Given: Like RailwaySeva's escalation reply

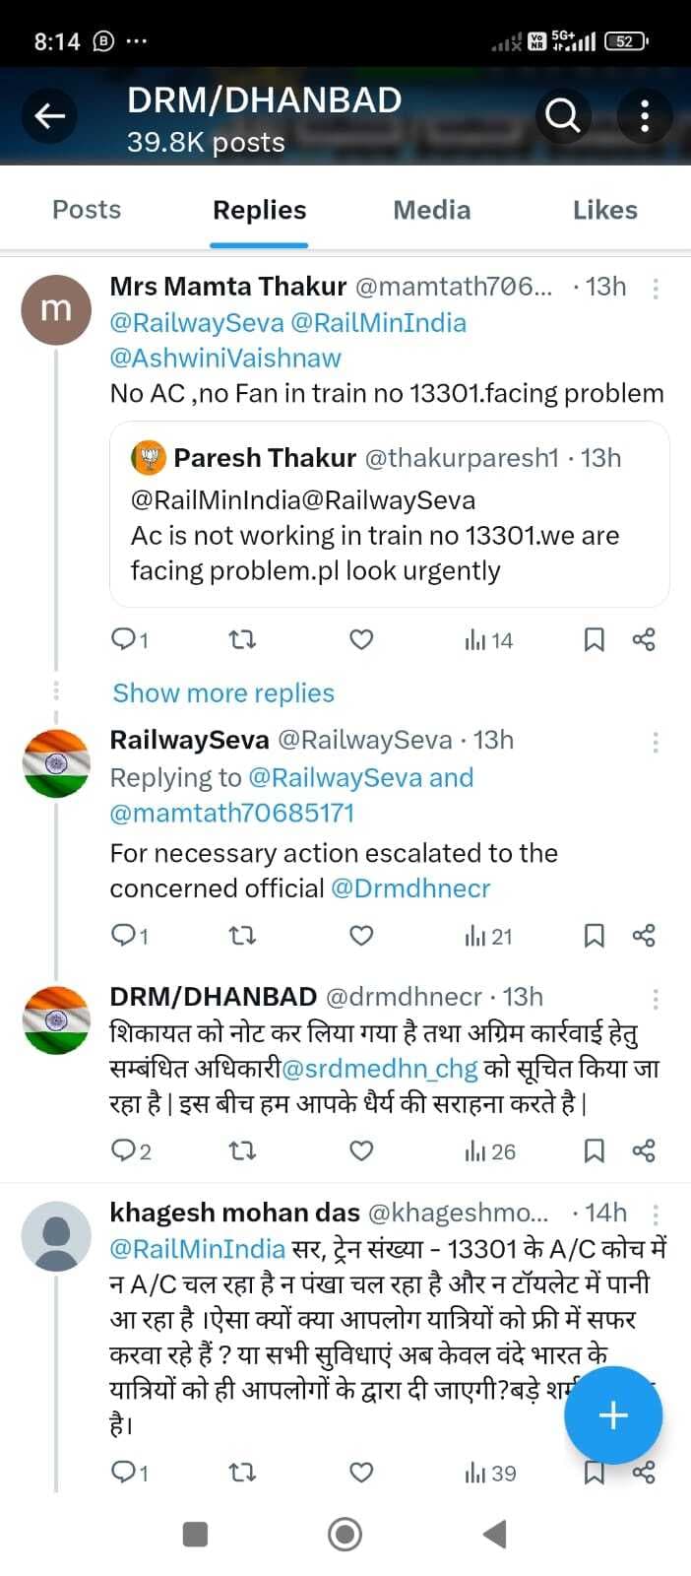Looking at the screenshot, I should click(x=360, y=936).
